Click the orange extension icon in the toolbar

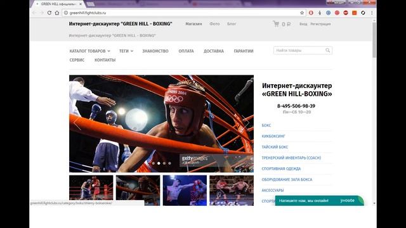(355, 13)
